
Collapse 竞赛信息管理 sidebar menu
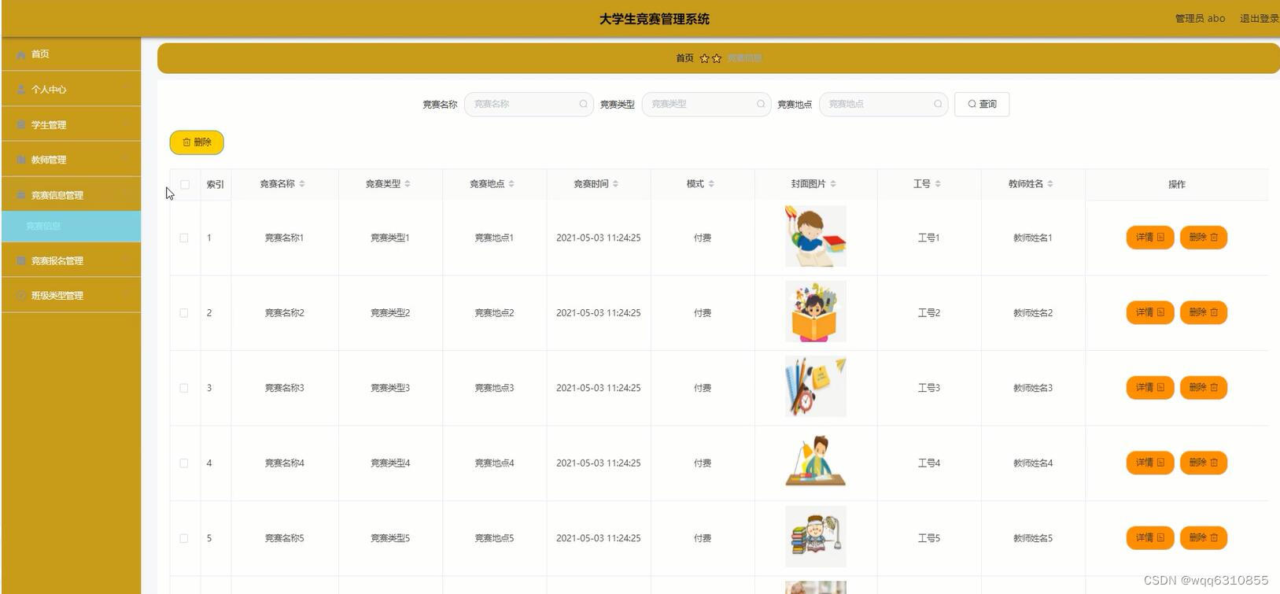coord(71,195)
